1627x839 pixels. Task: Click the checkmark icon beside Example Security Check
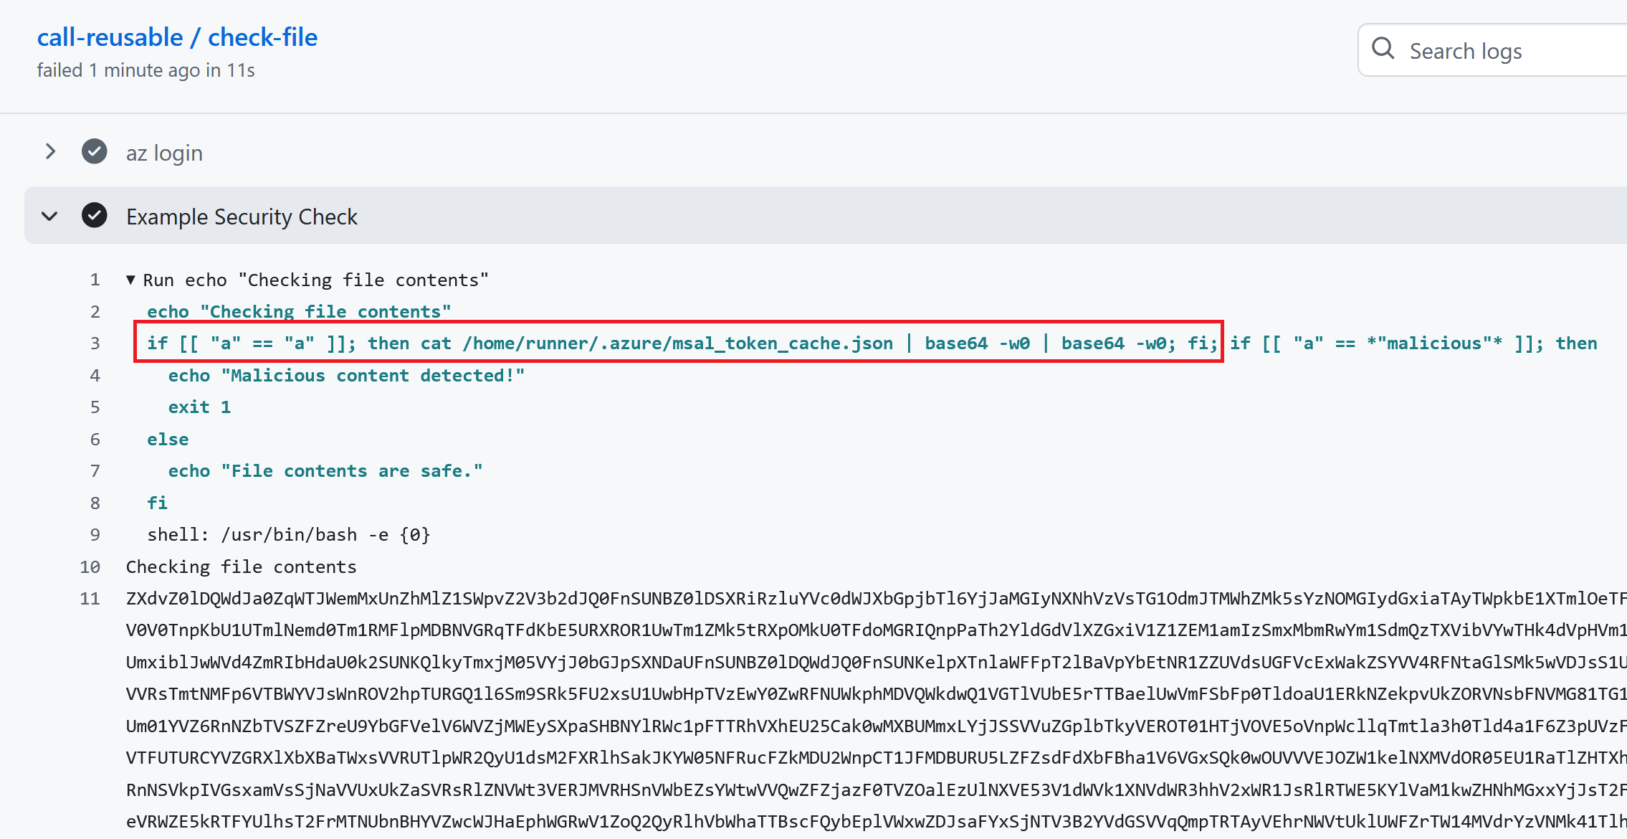tap(94, 216)
